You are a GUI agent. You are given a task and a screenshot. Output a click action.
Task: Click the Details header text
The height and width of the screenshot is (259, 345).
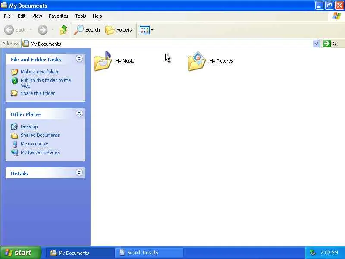pos(19,174)
